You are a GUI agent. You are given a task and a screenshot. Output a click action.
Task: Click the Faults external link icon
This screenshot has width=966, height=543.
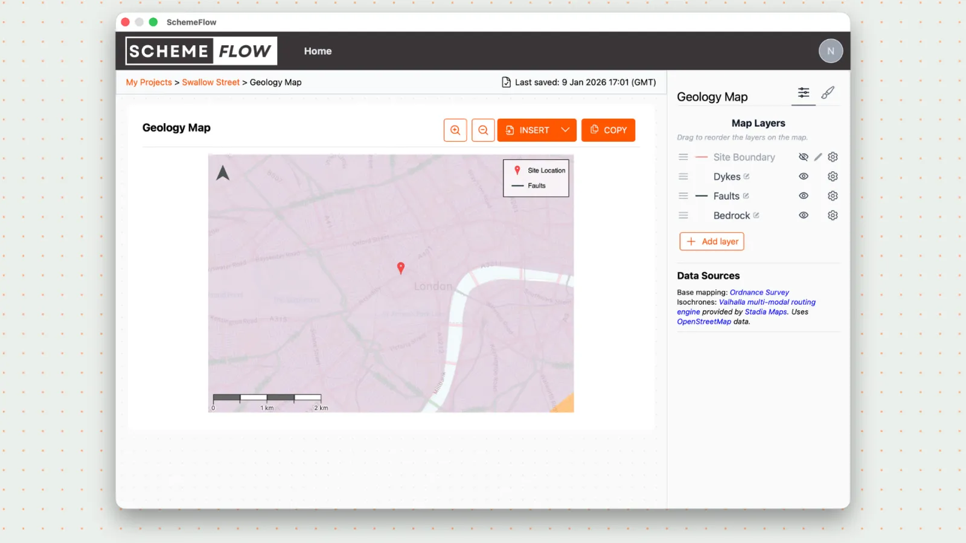(x=746, y=195)
